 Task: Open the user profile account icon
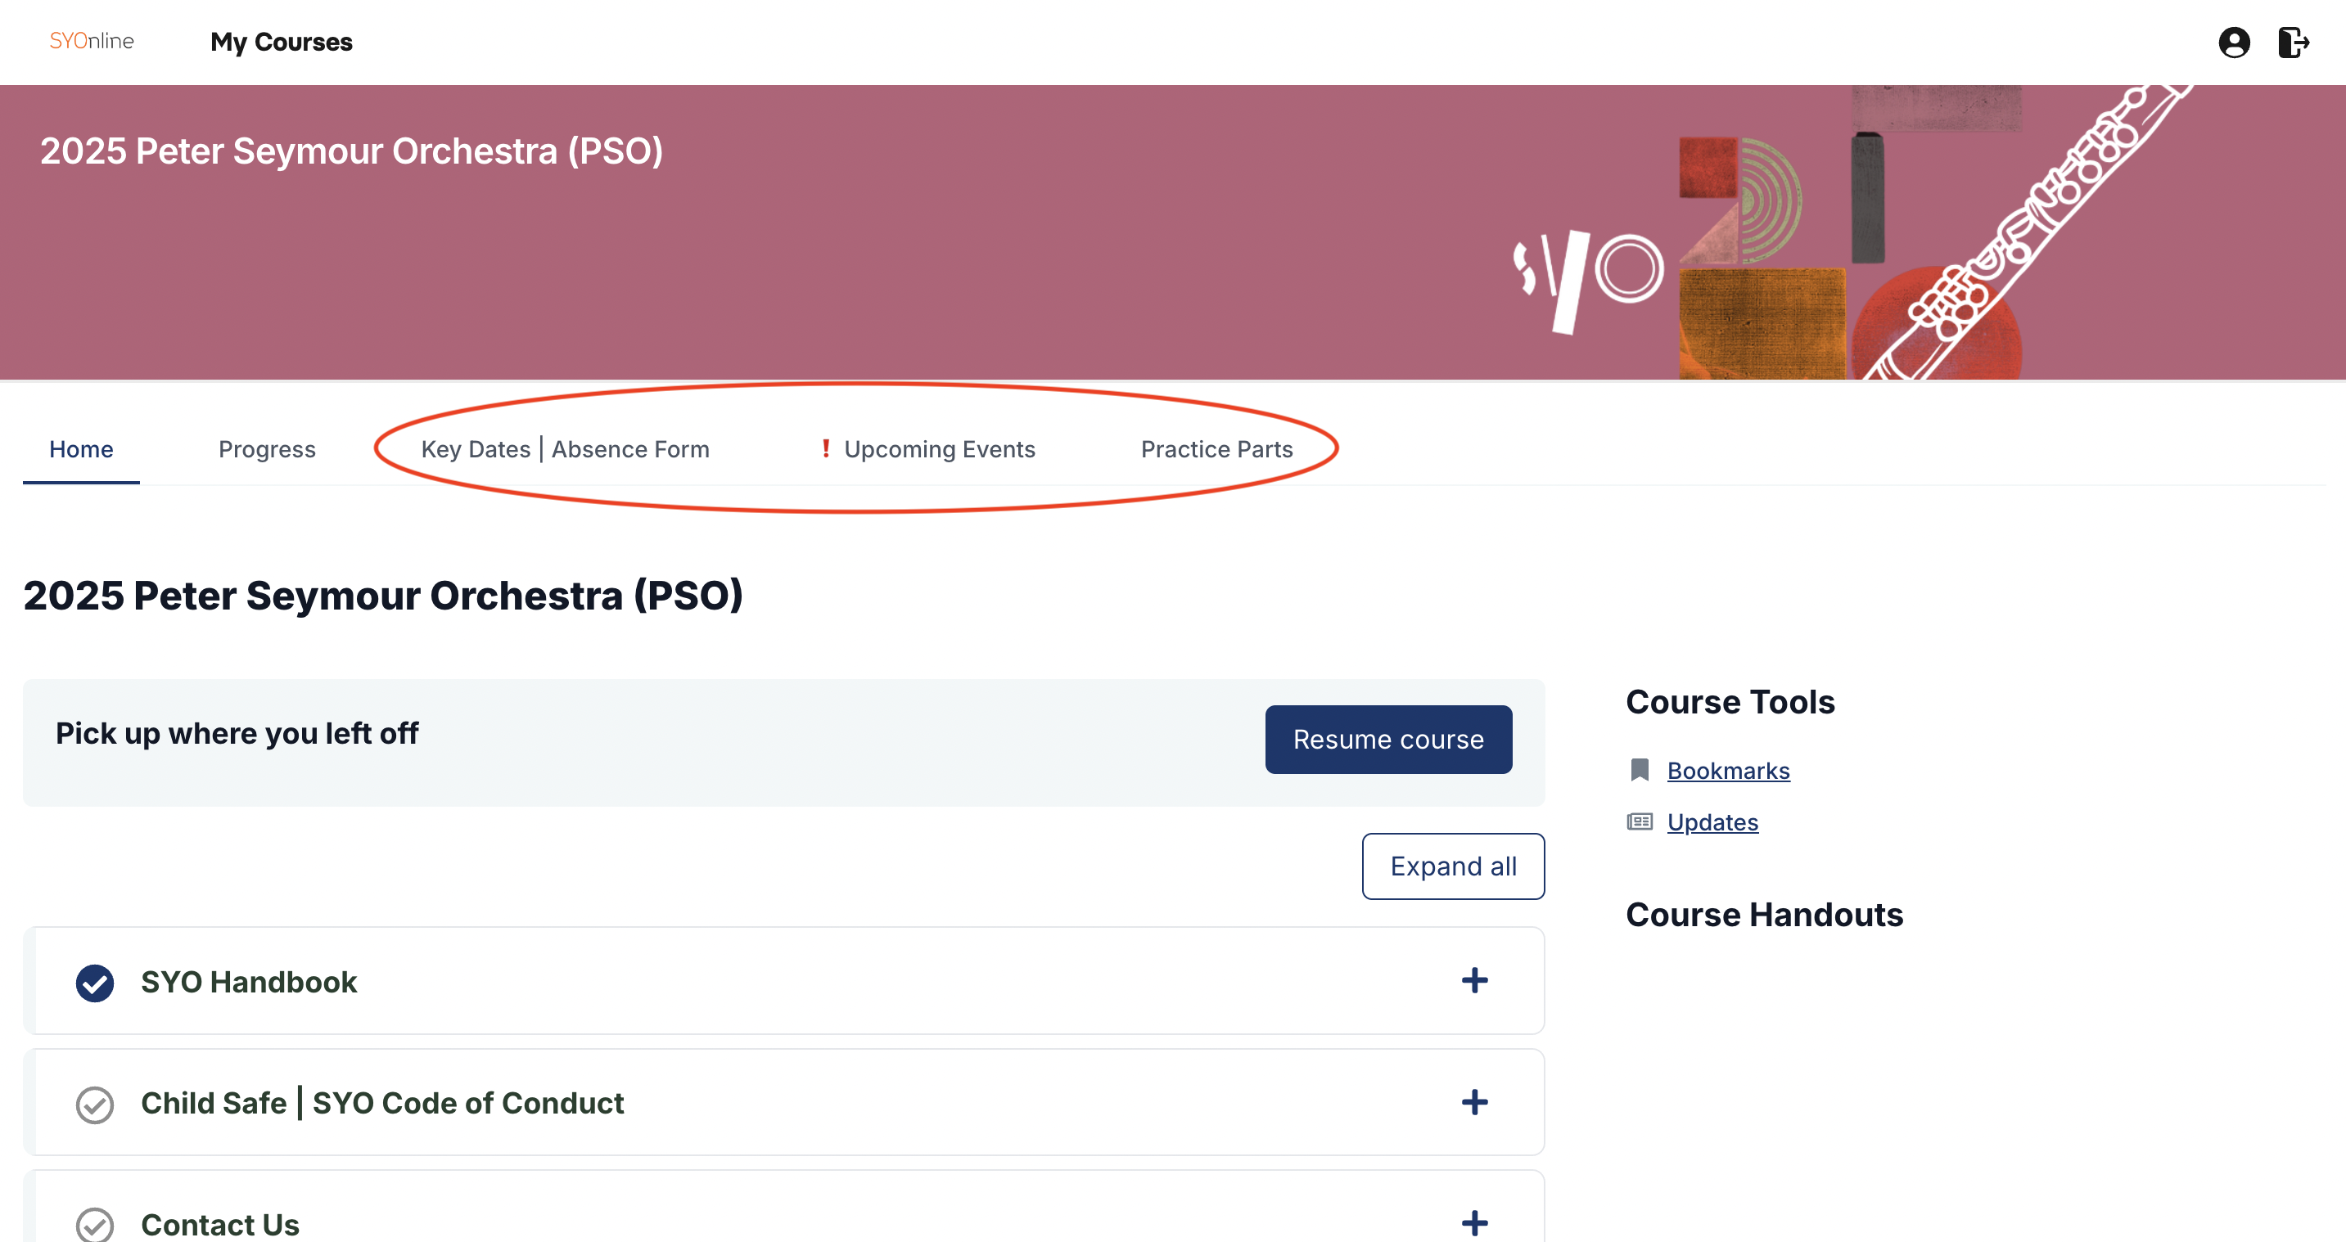pos(2233,42)
